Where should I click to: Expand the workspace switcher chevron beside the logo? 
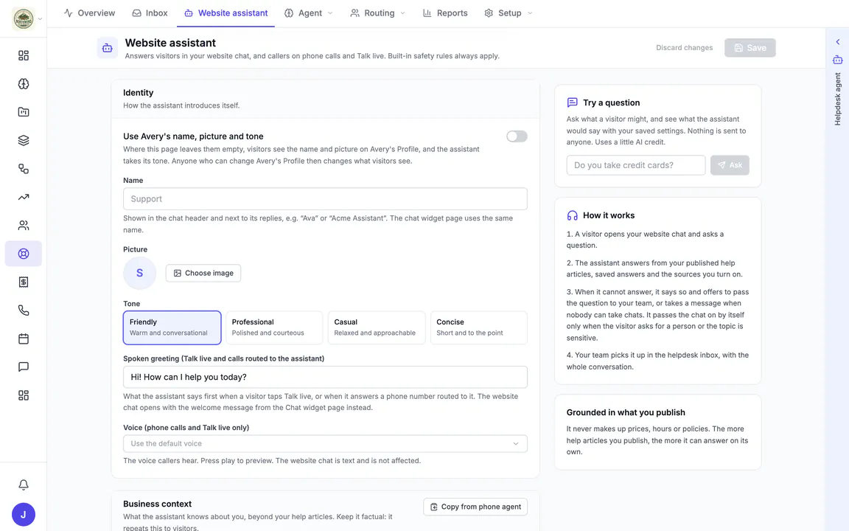pyautogui.click(x=40, y=19)
